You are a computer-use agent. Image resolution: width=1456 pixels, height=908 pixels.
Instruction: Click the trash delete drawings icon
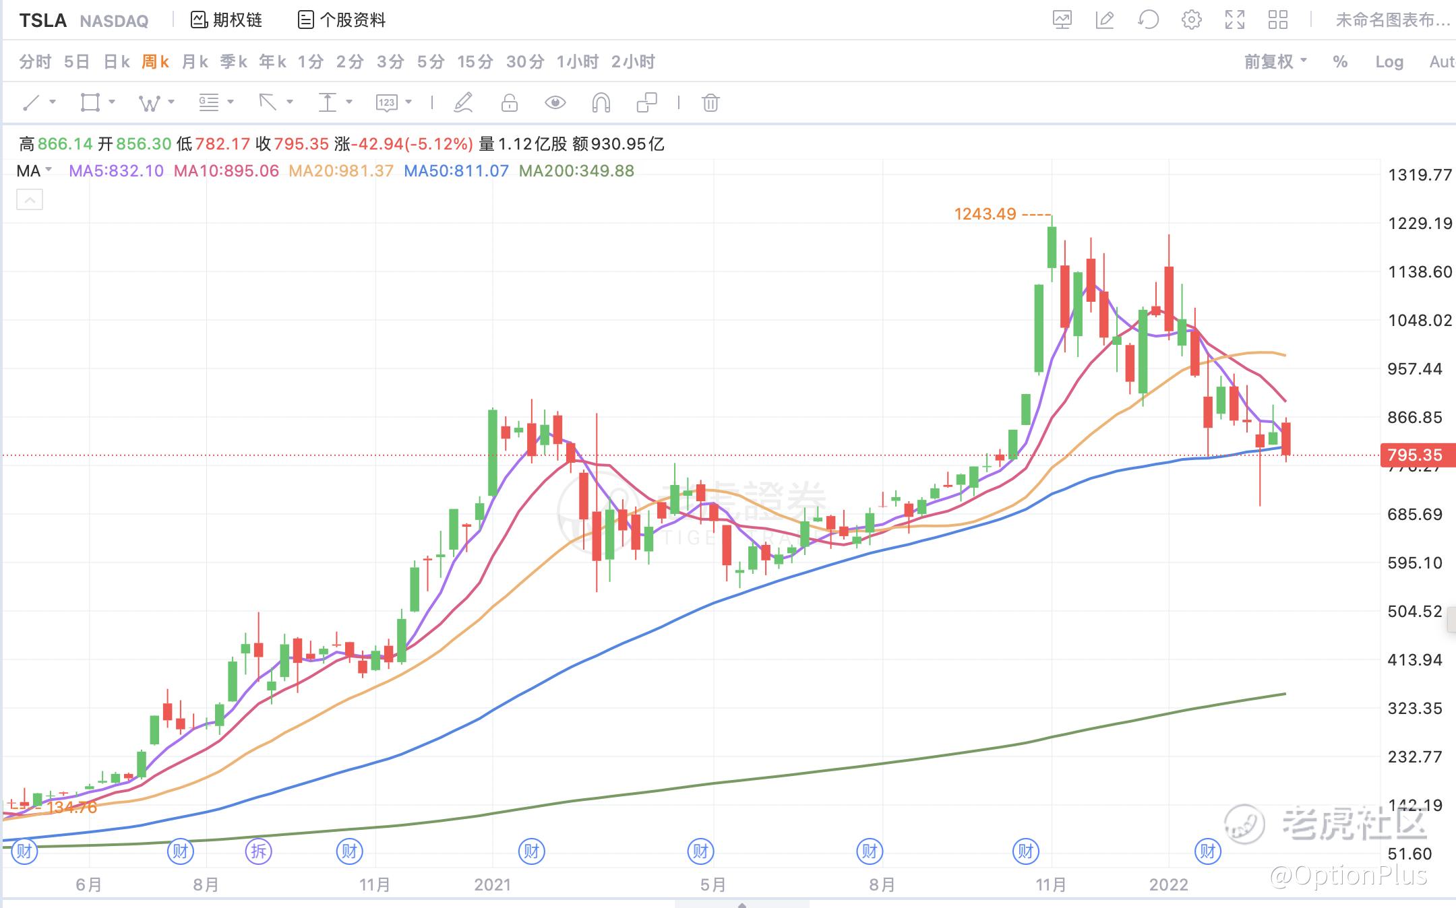[x=710, y=103]
